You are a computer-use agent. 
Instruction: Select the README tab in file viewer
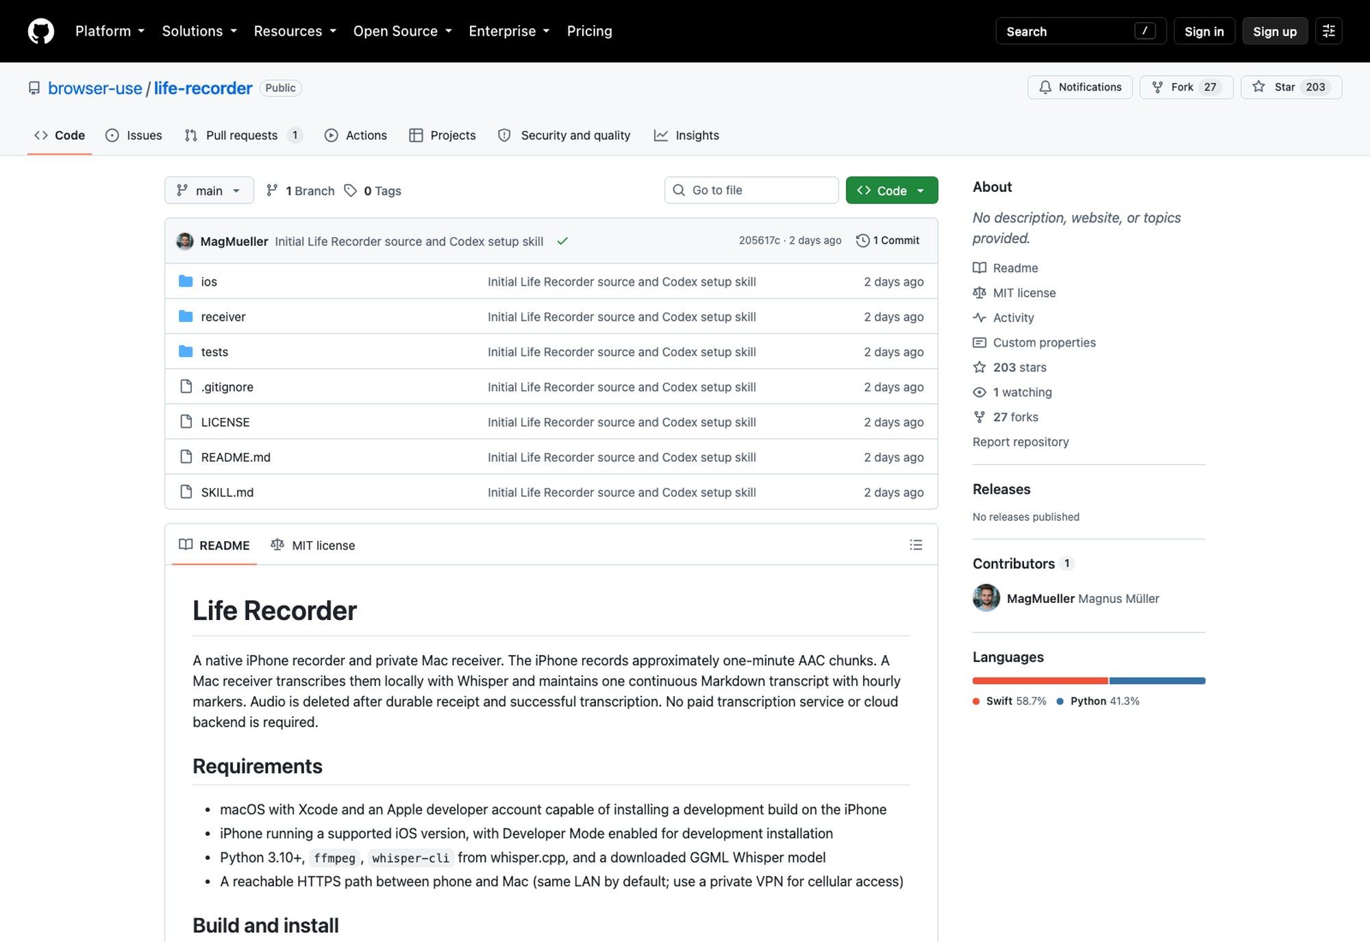[x=214, y=545]
